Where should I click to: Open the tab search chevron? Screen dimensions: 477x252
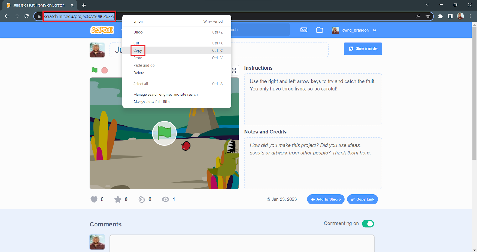(x=427, y=5)
